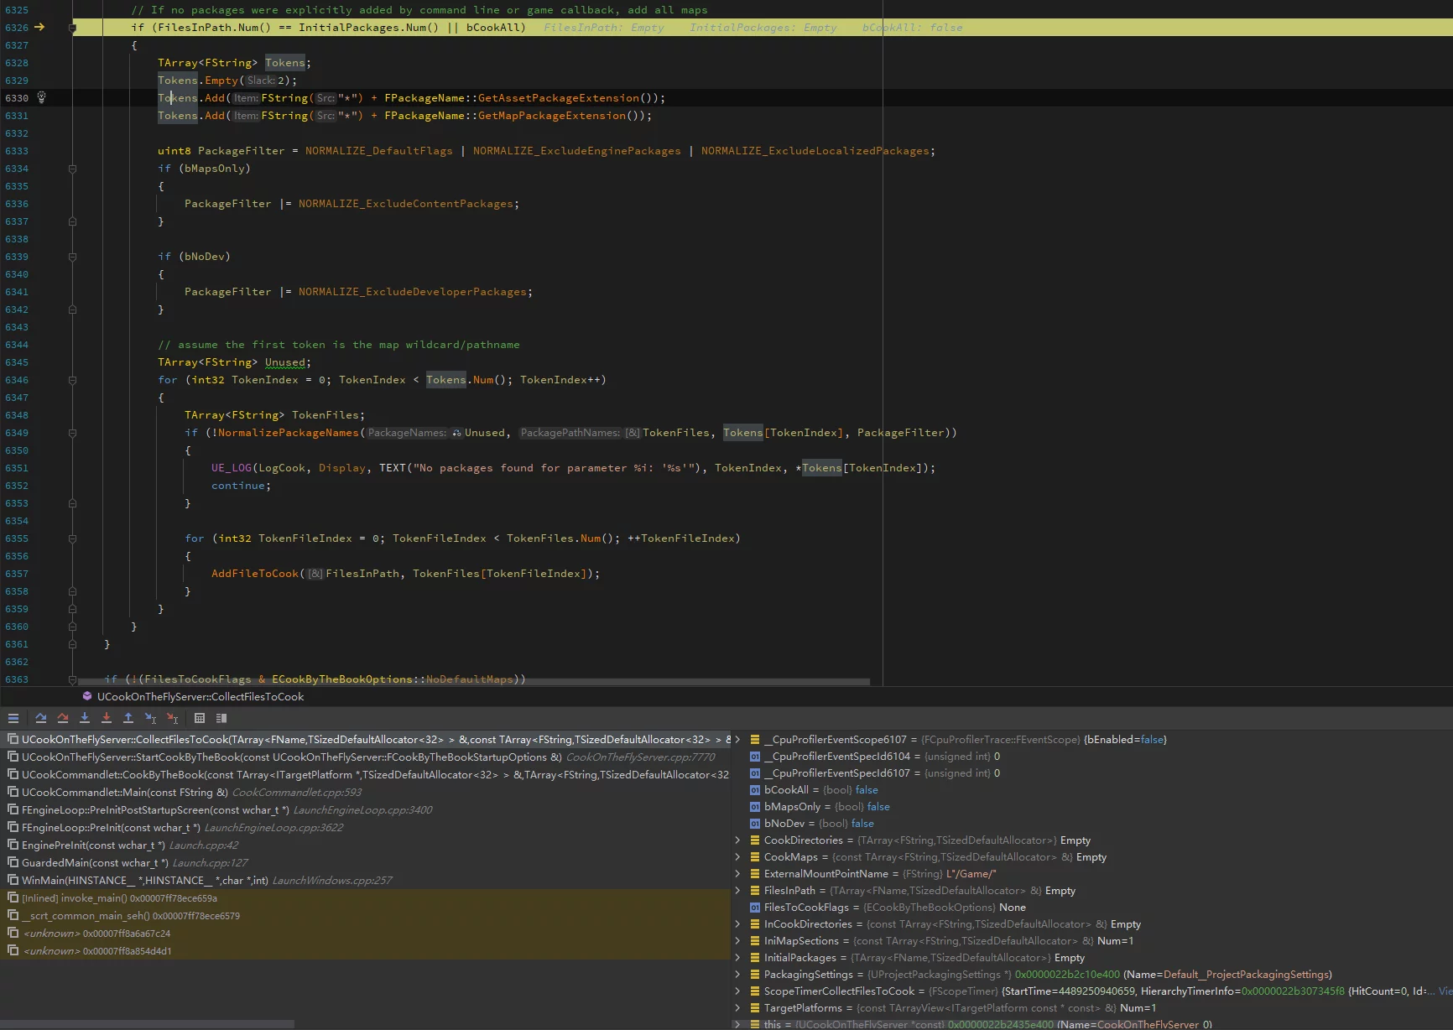Click the blue Step Out arrow icon
The image size is (1453, 1030).
[x=128, y=718]
